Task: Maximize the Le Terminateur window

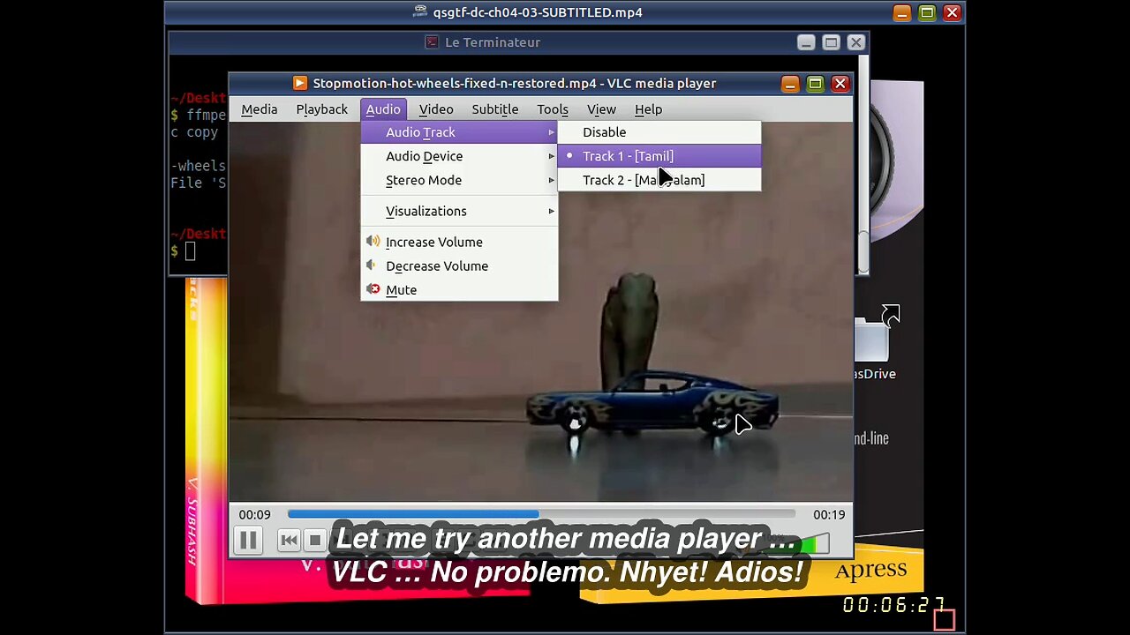Action: coord(831,42)
